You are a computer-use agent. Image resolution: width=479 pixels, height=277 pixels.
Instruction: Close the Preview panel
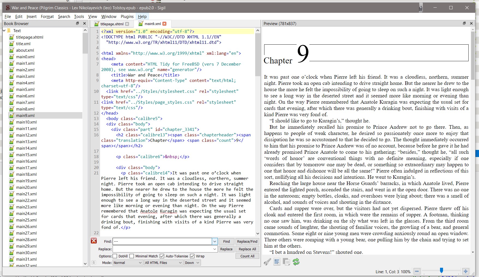click(x=471, y=23)
